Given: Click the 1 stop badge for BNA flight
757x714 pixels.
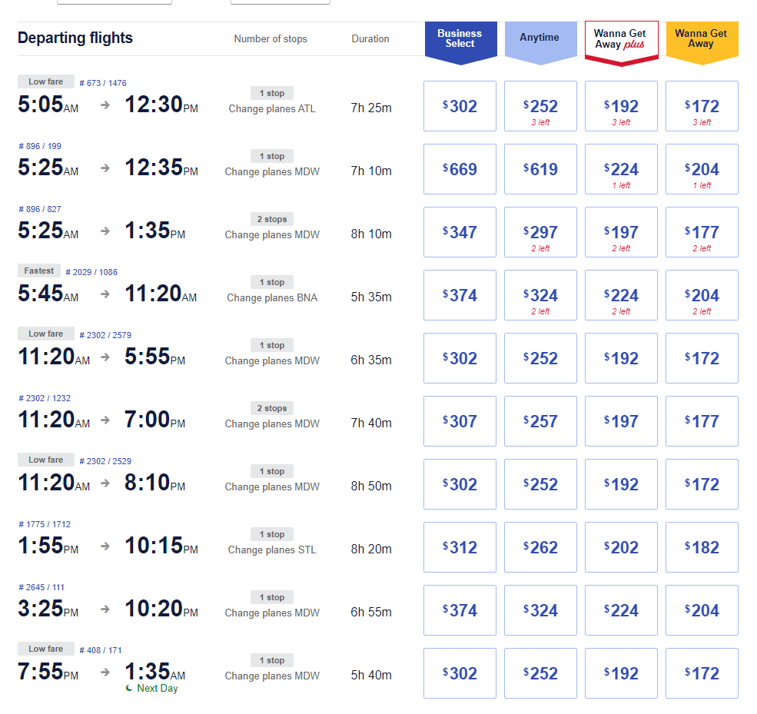Looking at the screenshot, I should coord(272,282).
